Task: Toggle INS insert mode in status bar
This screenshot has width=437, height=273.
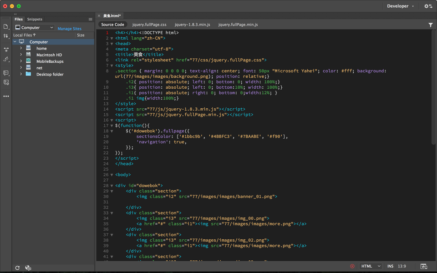Action: point(390,266)
